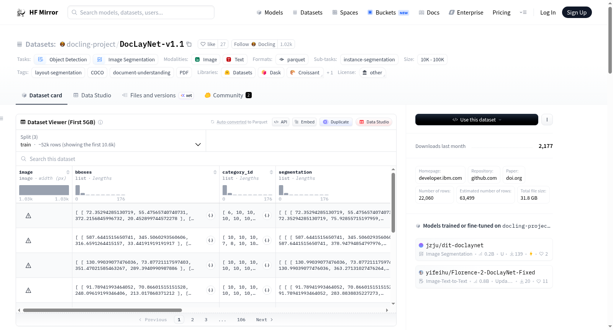Image resolution: width=613 pixels, height=330 pixels.
Task: Focus the Search this dataset field
Action: pos(206,159)
